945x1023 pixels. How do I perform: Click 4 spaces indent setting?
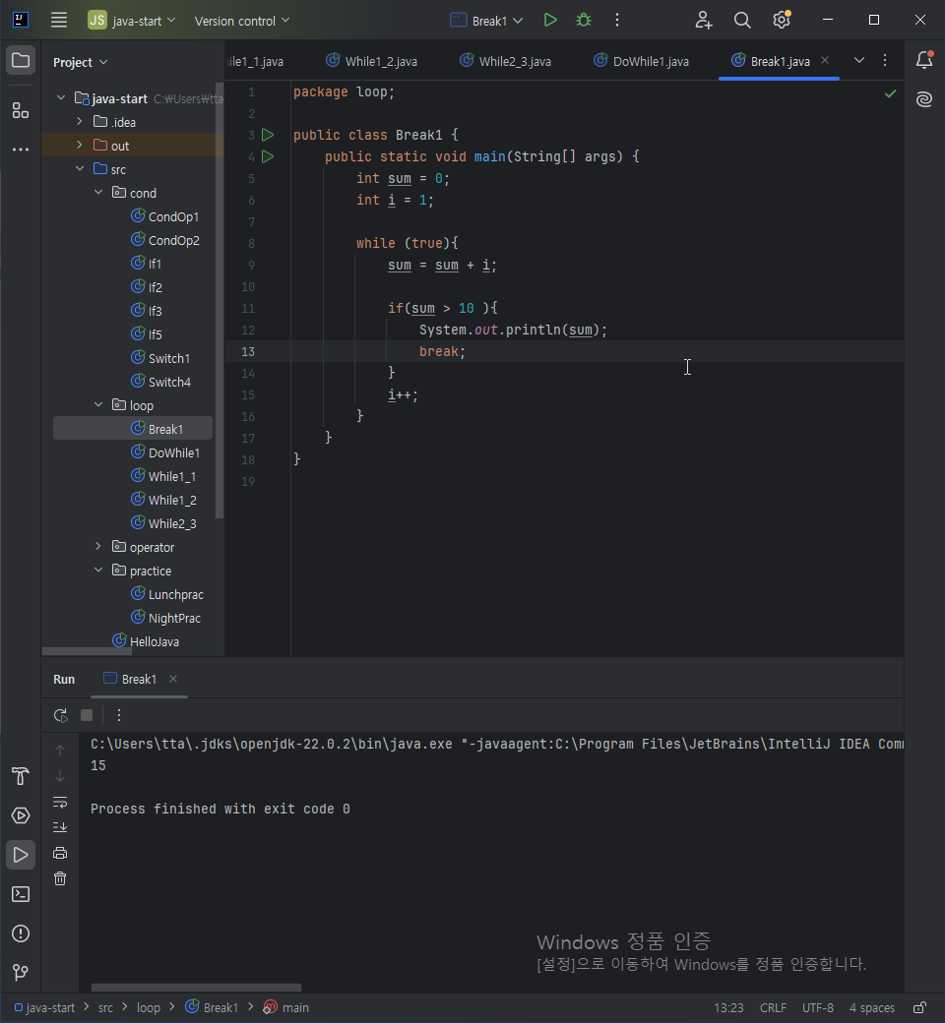pos(872,1008)
